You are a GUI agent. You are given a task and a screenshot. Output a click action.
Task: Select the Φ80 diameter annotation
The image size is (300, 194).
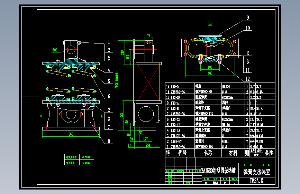(55, 50)
